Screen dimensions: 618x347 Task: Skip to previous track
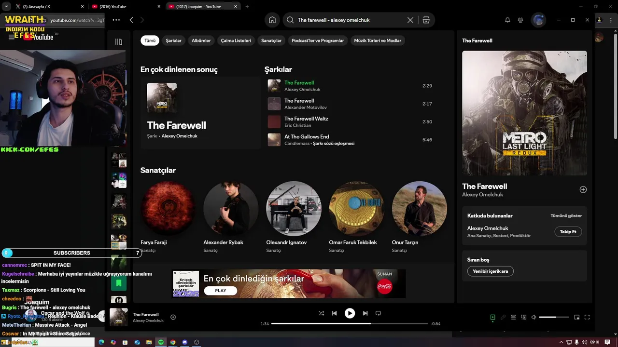334,313
